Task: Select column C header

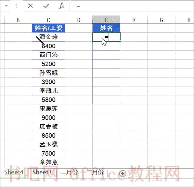Action: [x=48, y=20]
